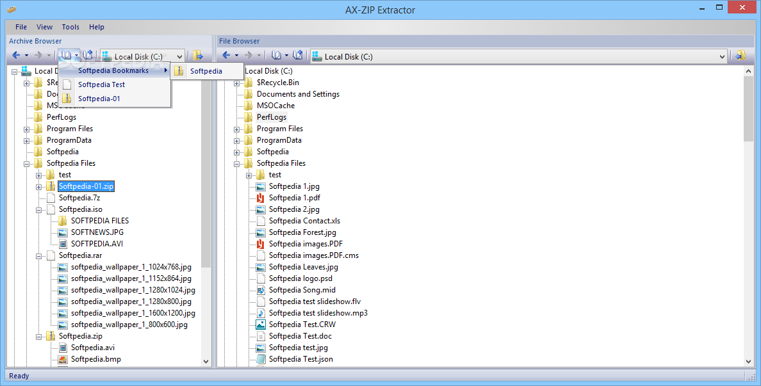Image resolution: width=761 pixels, height=386 pixels.
Task: Select softpedia_wallpaper_1_1024x768.jpg in archive tree
Action: tap(131, 267)
